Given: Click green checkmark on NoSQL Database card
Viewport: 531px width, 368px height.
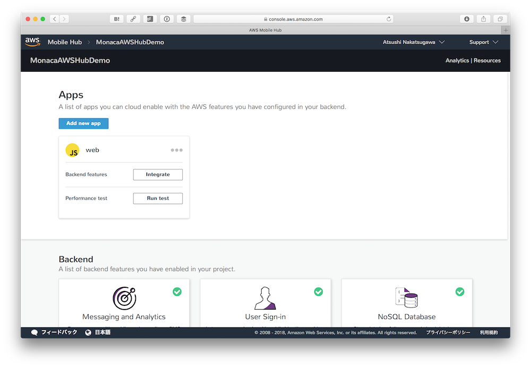Looking at the screenshot, I should 459,292.
